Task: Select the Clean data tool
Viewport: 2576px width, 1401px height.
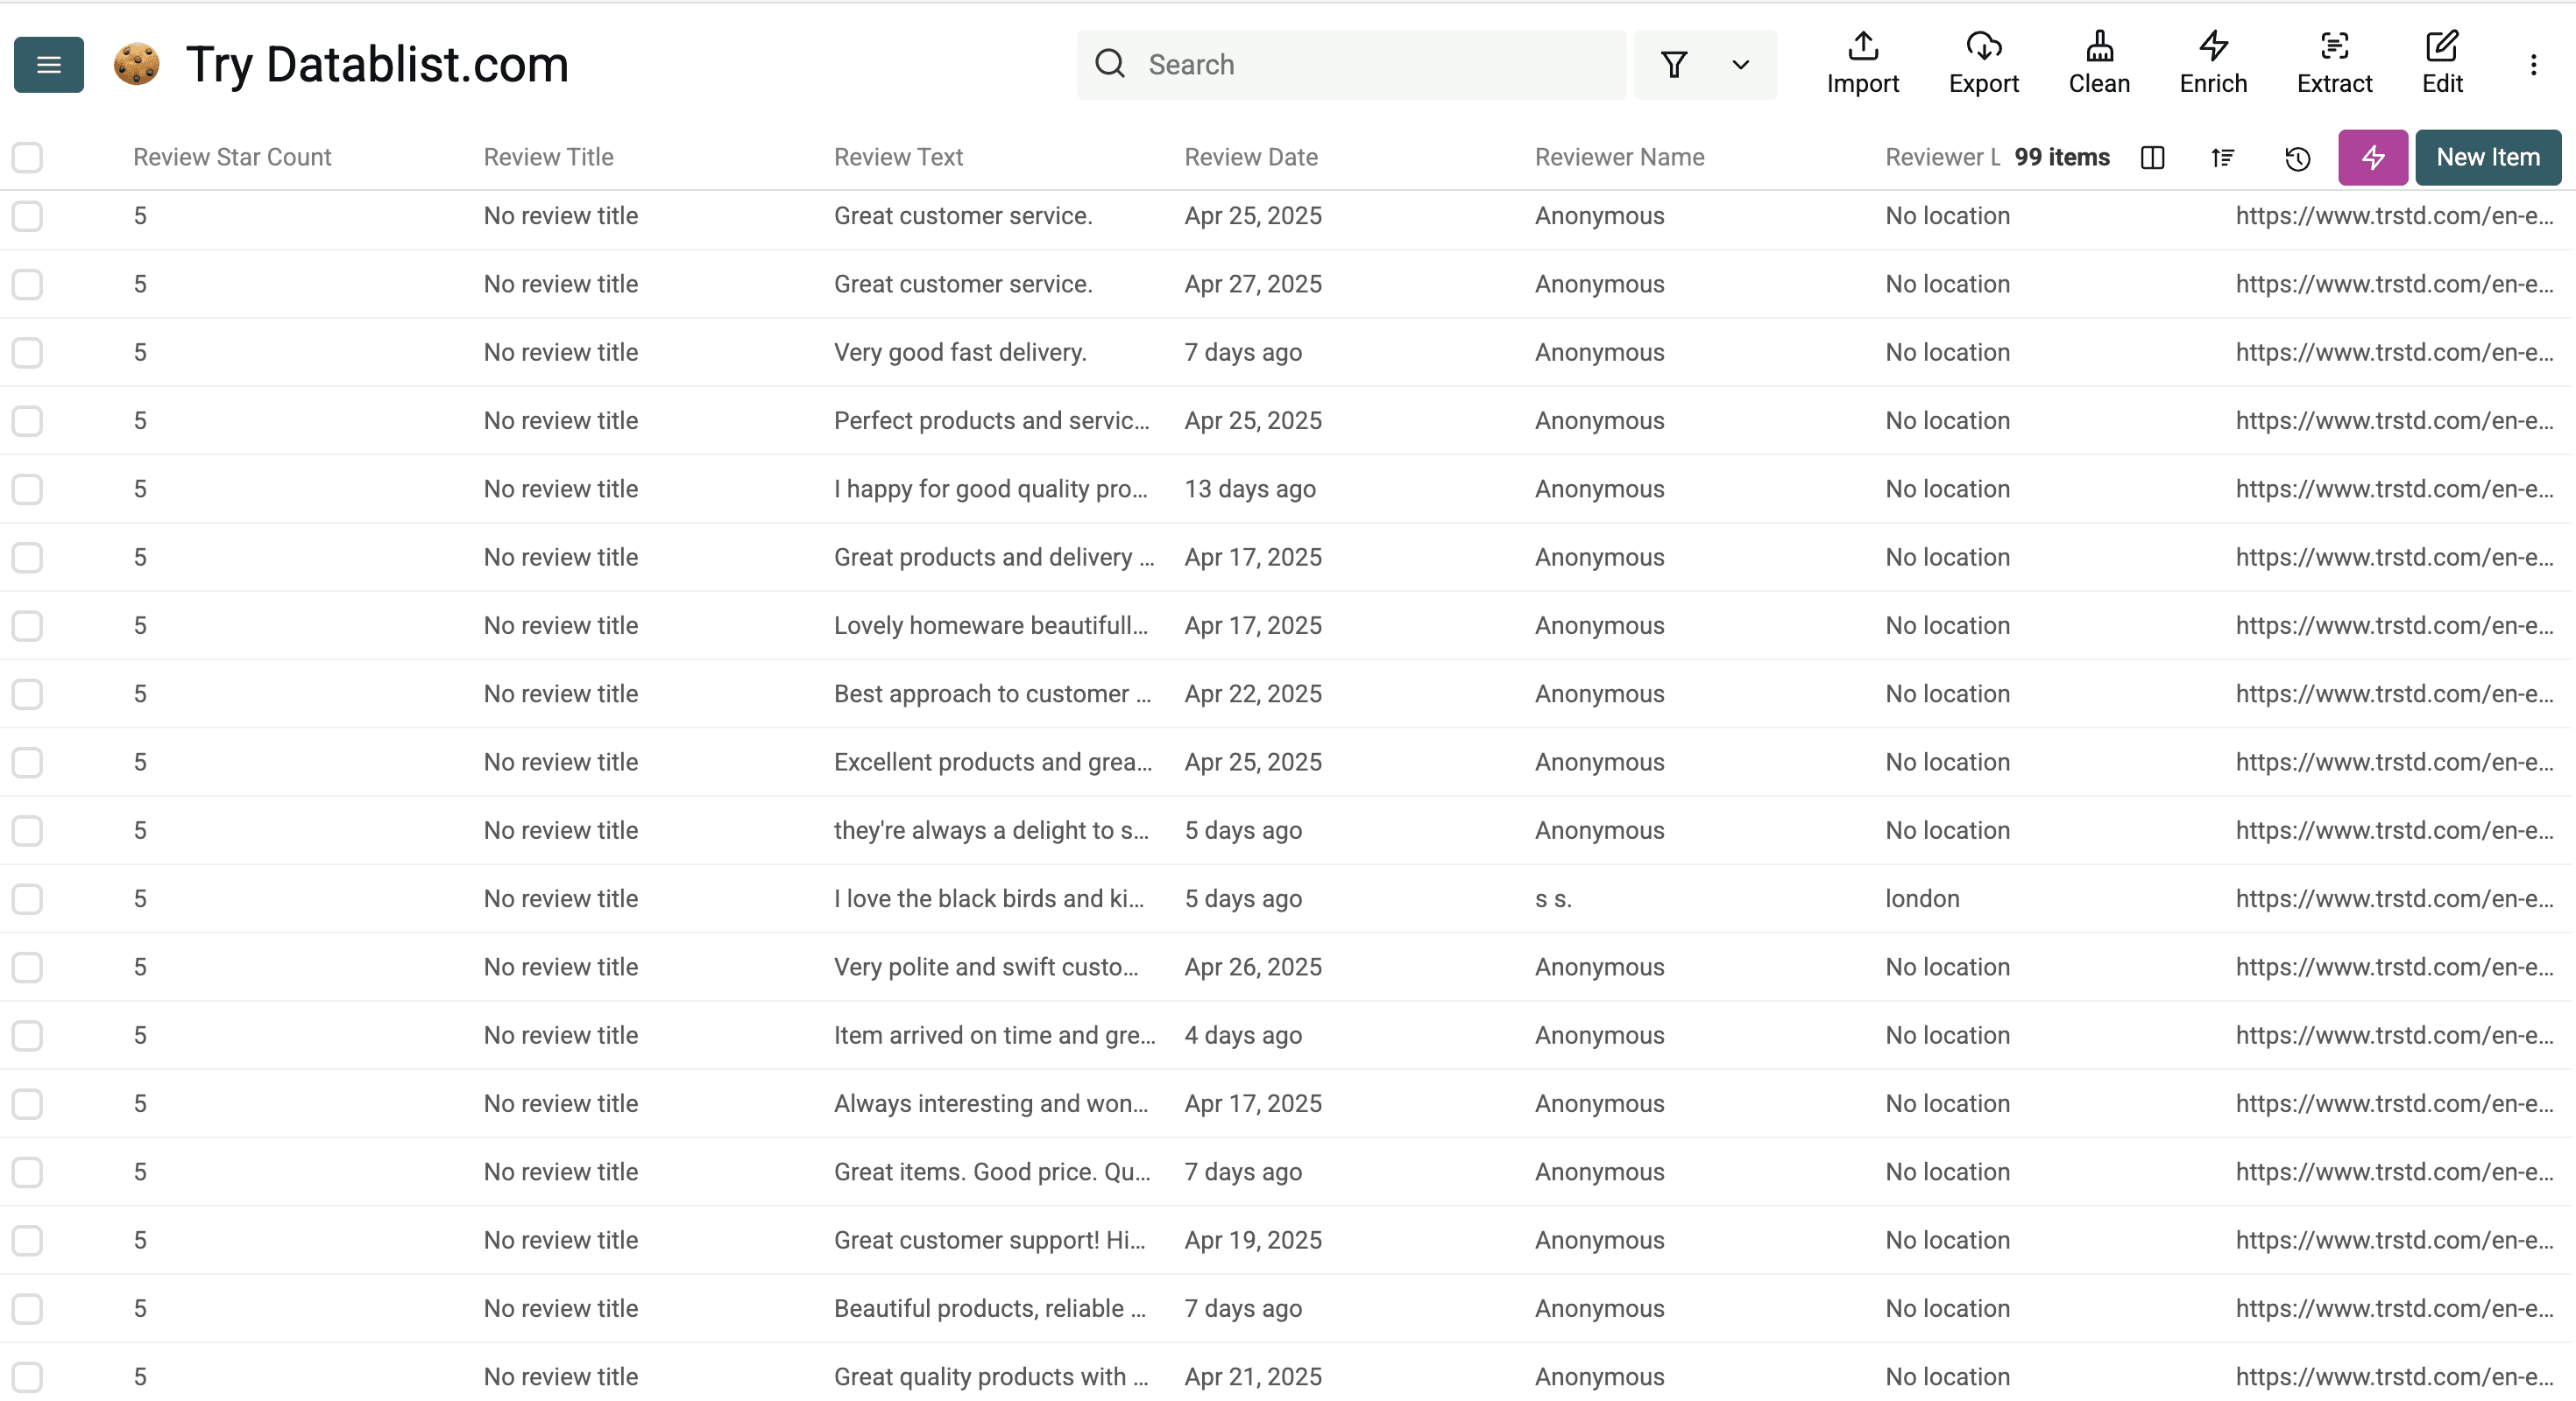Action: point(2100,62)
